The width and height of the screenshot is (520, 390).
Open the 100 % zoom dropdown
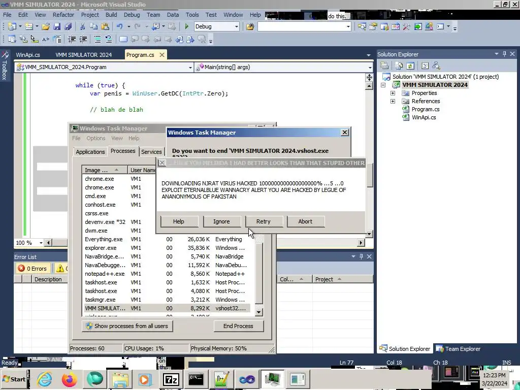41,243
